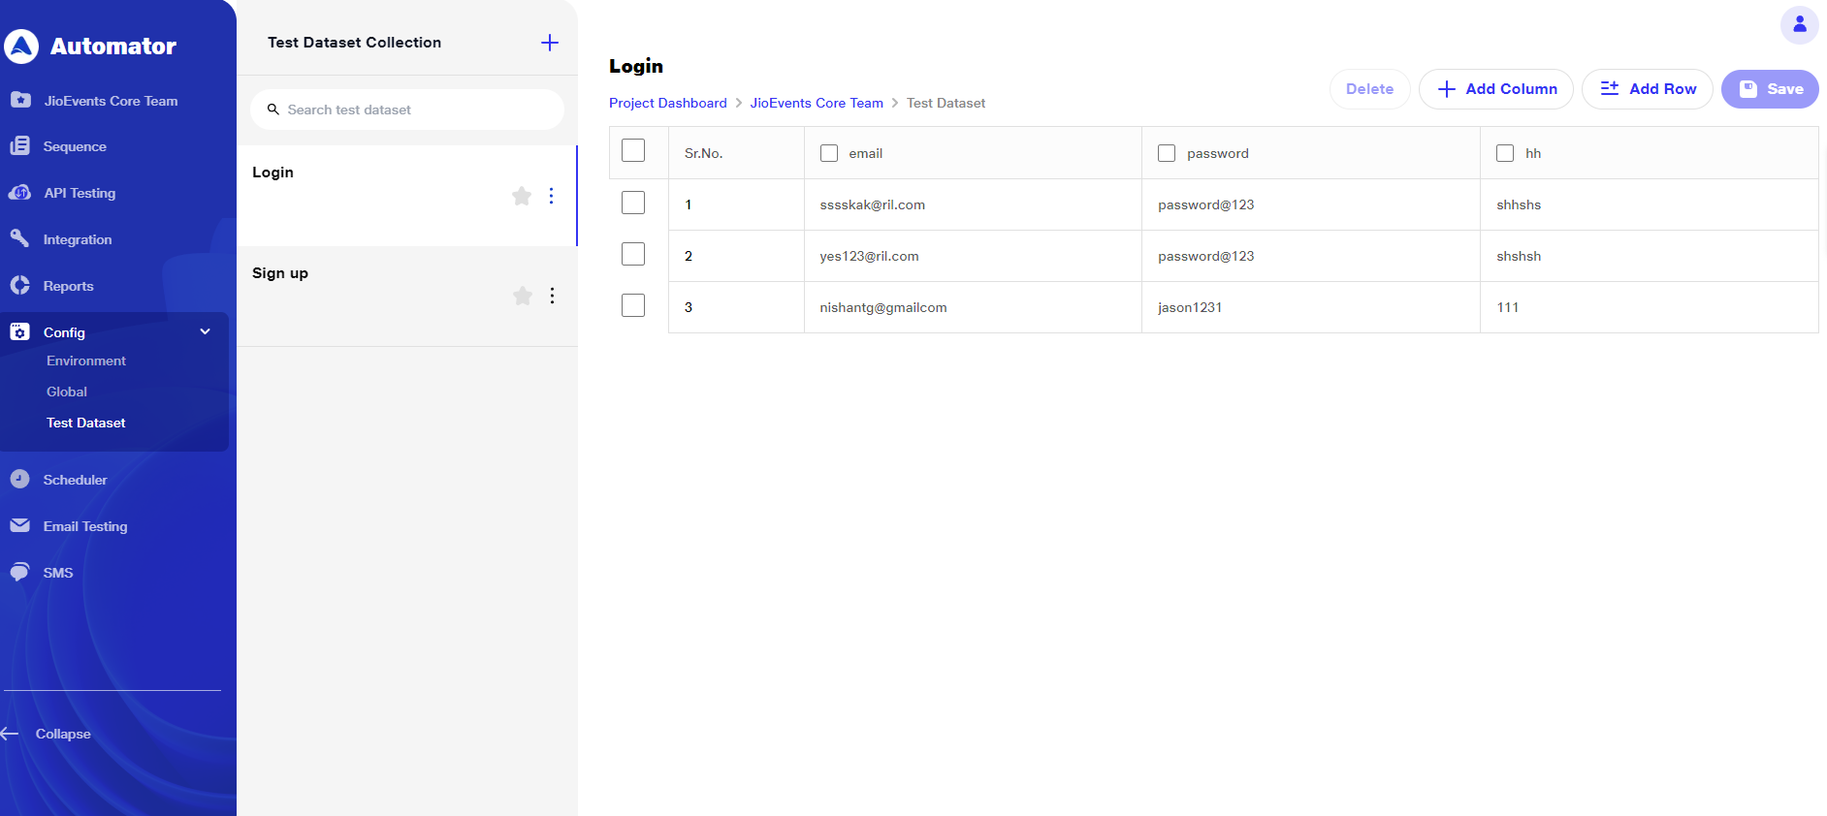Collapse the Config menu chevron

pyautogui.click(x=206, y=331)
